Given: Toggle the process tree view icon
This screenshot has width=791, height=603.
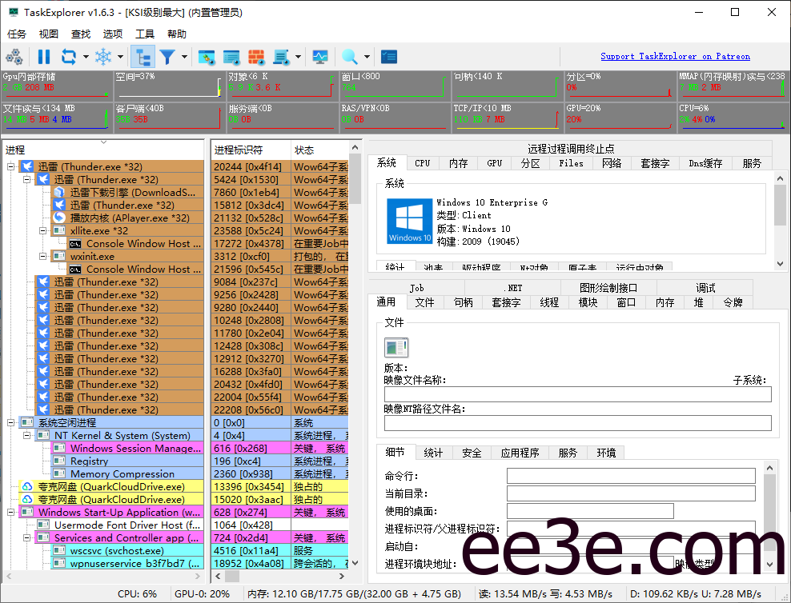Looking at the screenshot, I should (x=143, y=57).
